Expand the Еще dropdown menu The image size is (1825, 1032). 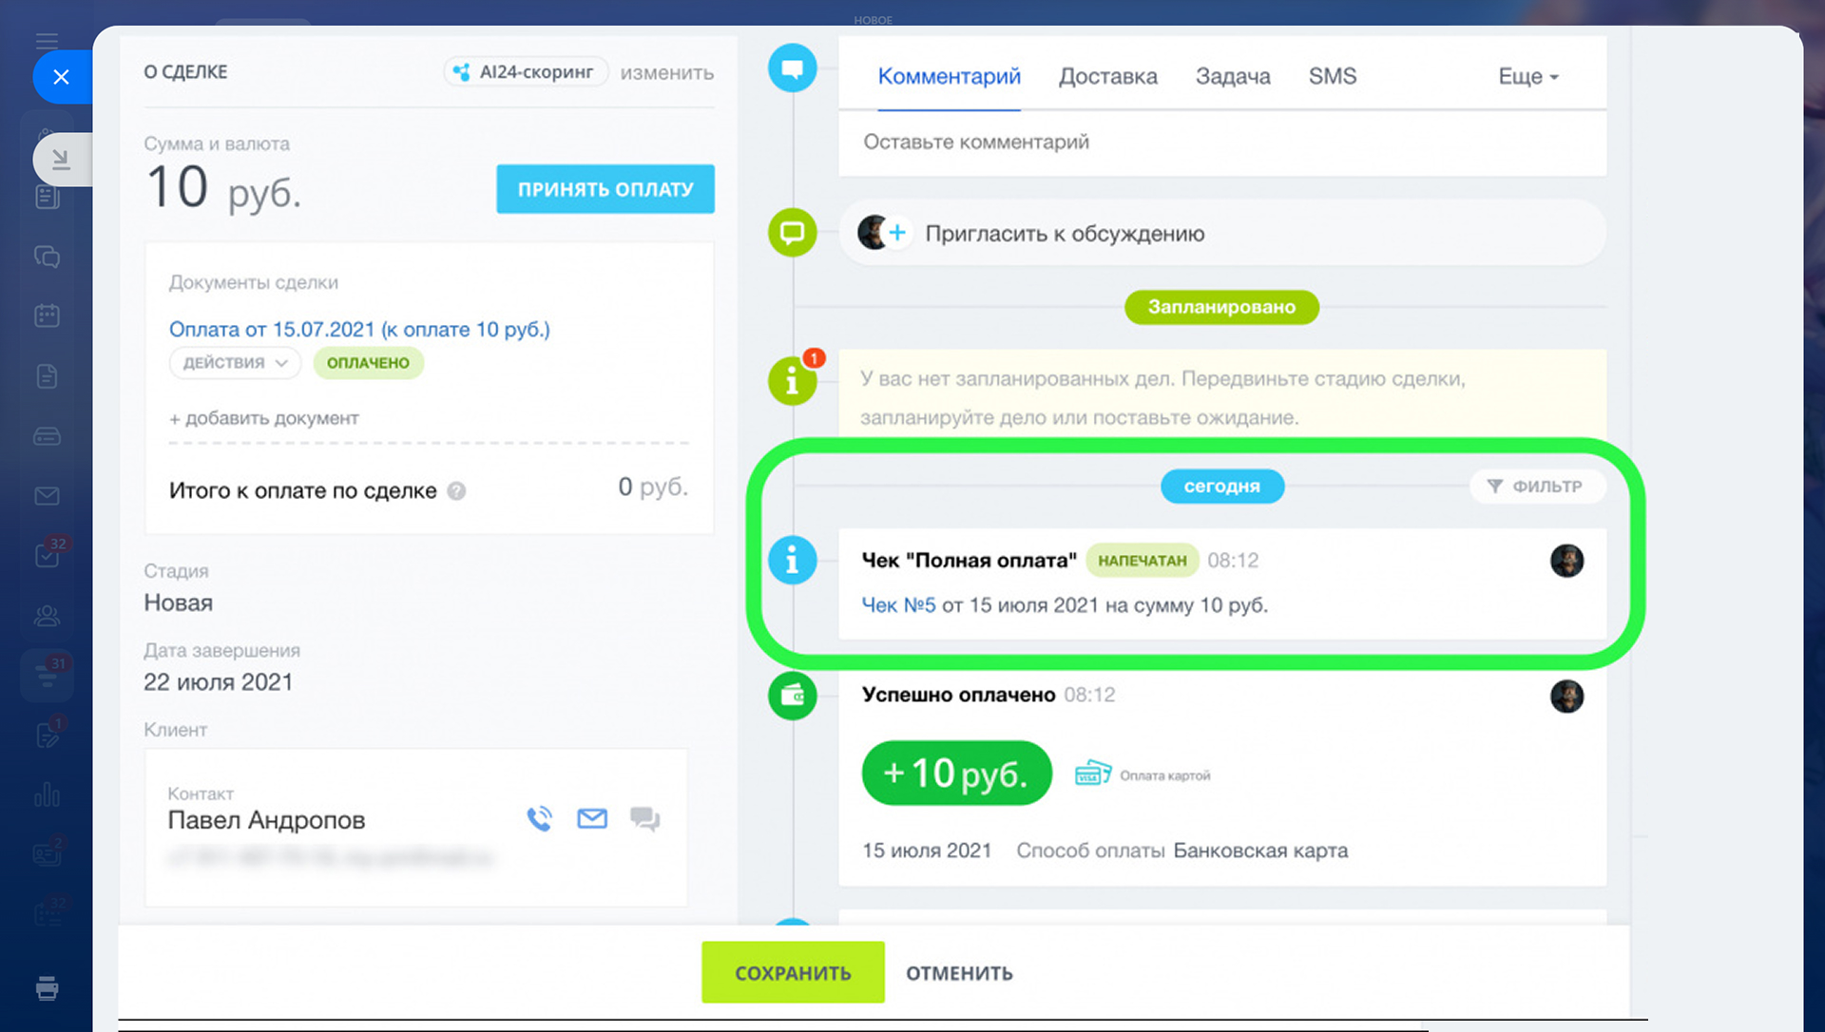click(1527, 76)
